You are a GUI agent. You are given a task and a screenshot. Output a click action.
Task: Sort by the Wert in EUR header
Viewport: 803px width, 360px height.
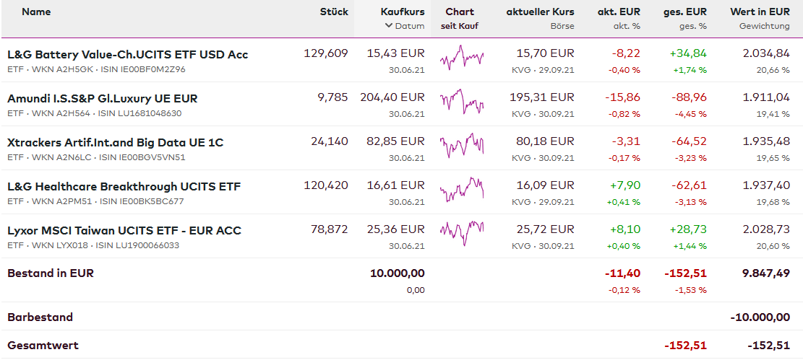tap(760, 12)
